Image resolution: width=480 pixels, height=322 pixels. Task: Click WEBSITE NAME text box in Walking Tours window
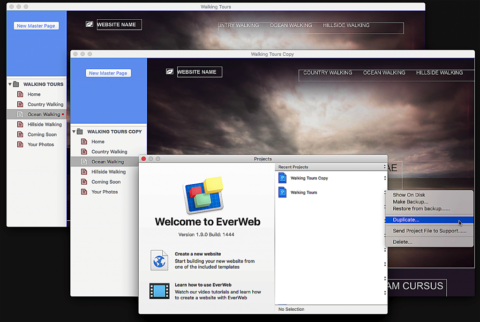[120, 24]
